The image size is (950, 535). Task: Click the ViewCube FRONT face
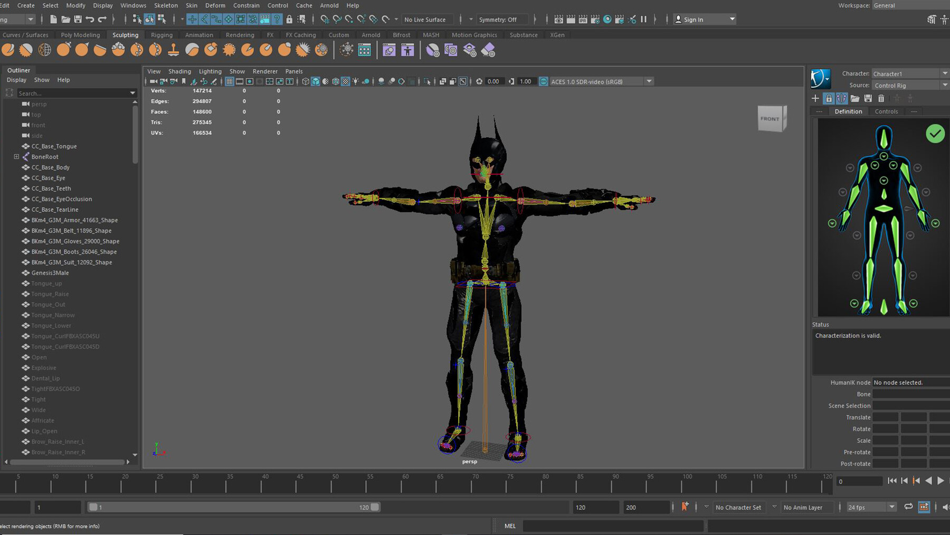pos(769,119)
